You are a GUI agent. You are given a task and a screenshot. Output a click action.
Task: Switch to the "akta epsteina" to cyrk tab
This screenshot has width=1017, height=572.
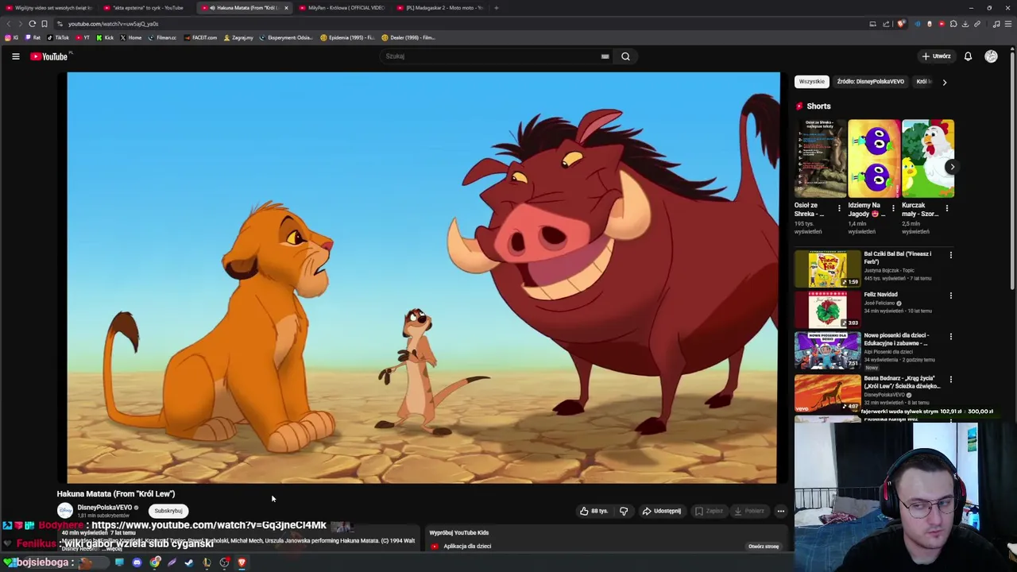pyautogui.click(x=148, y=8)
